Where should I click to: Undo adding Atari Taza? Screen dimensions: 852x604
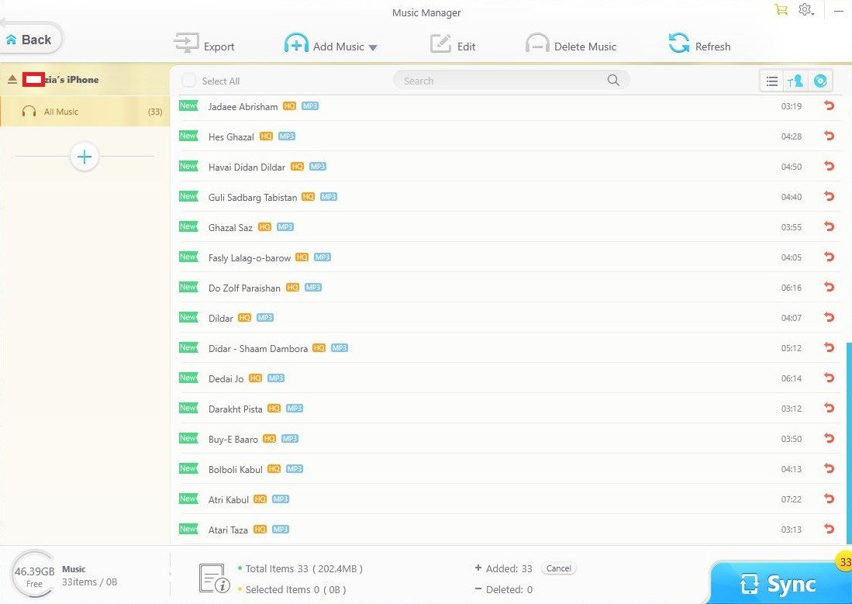pos(829,529)
